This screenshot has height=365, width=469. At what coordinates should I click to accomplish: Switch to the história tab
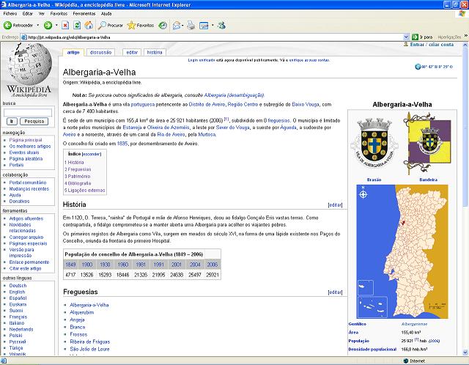click(155, 52)
